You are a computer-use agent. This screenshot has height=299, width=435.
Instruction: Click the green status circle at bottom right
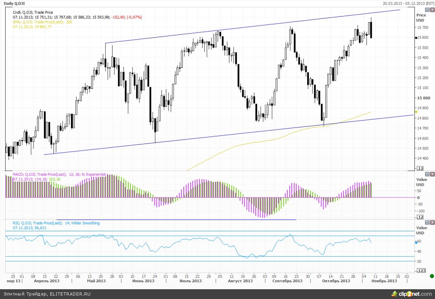[x=432, y=276]
